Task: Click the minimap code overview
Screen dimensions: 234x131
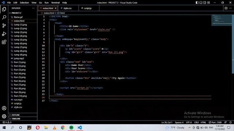Action: pyautogui.click(x=222, y=20)
